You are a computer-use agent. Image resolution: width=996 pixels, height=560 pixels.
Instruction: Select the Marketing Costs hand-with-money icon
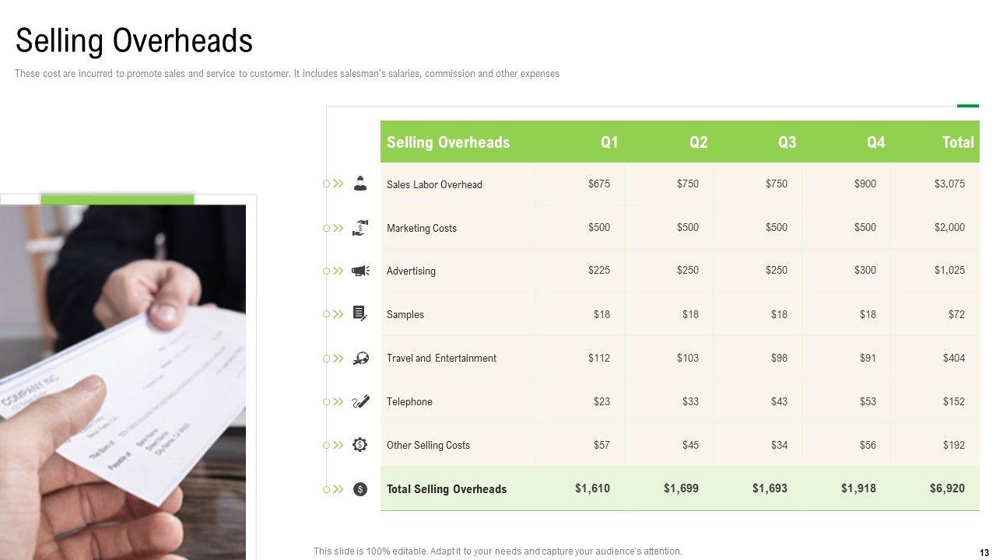click(x=359, y=228)
